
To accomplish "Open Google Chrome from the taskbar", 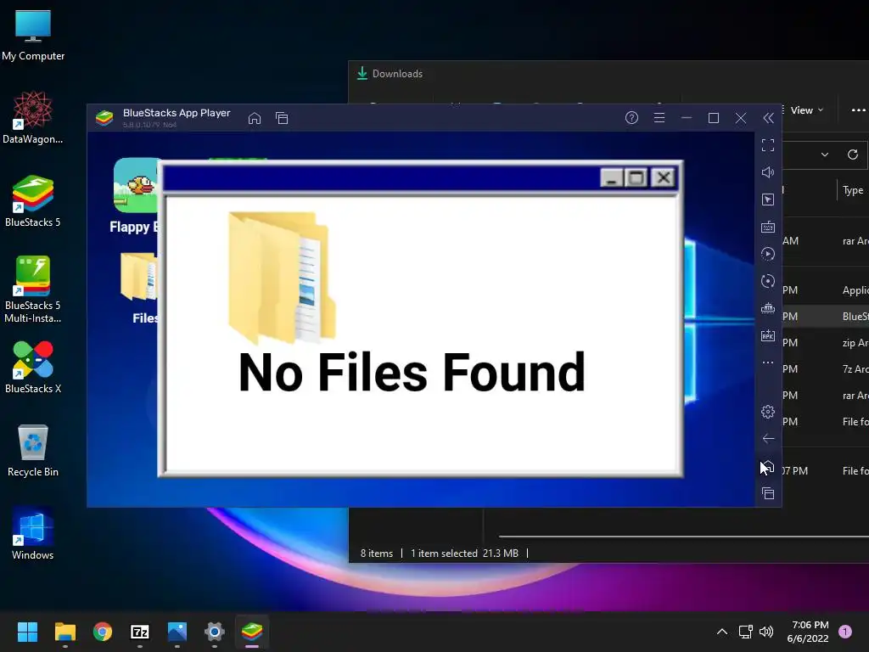I will (103, 632).
